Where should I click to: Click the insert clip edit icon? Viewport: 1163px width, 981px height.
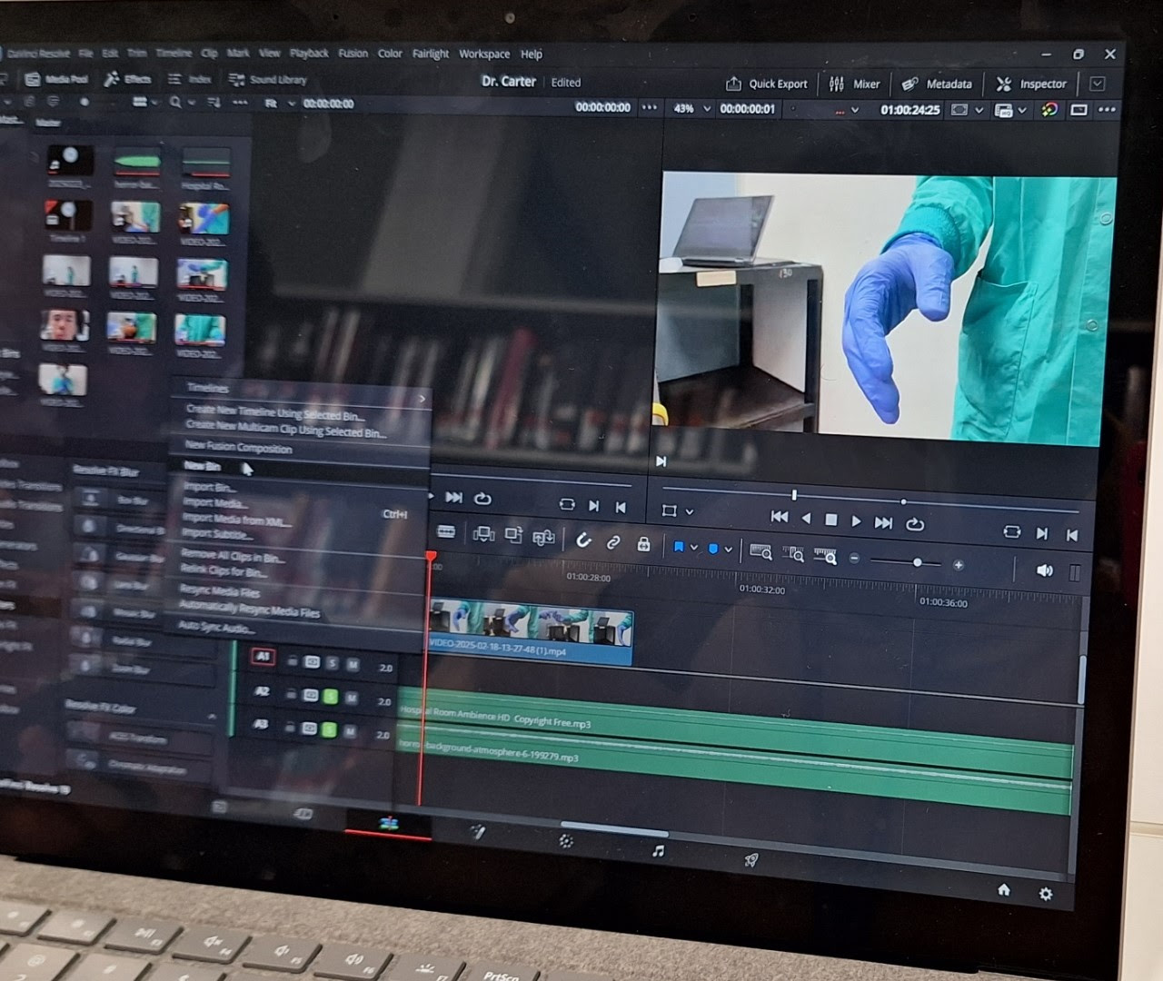(484, 534)
